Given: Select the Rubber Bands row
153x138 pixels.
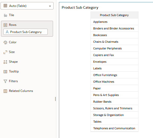Looking at the screenshot, I should (114, 102).
